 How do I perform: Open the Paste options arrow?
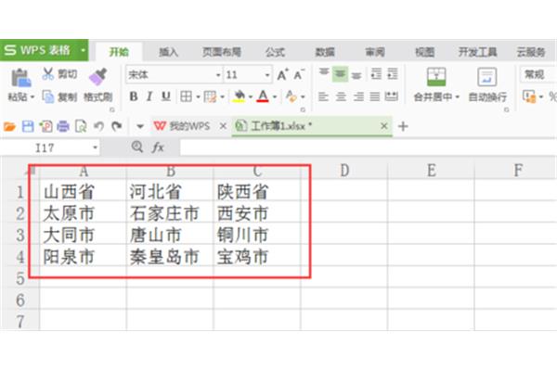pos(32,96)
